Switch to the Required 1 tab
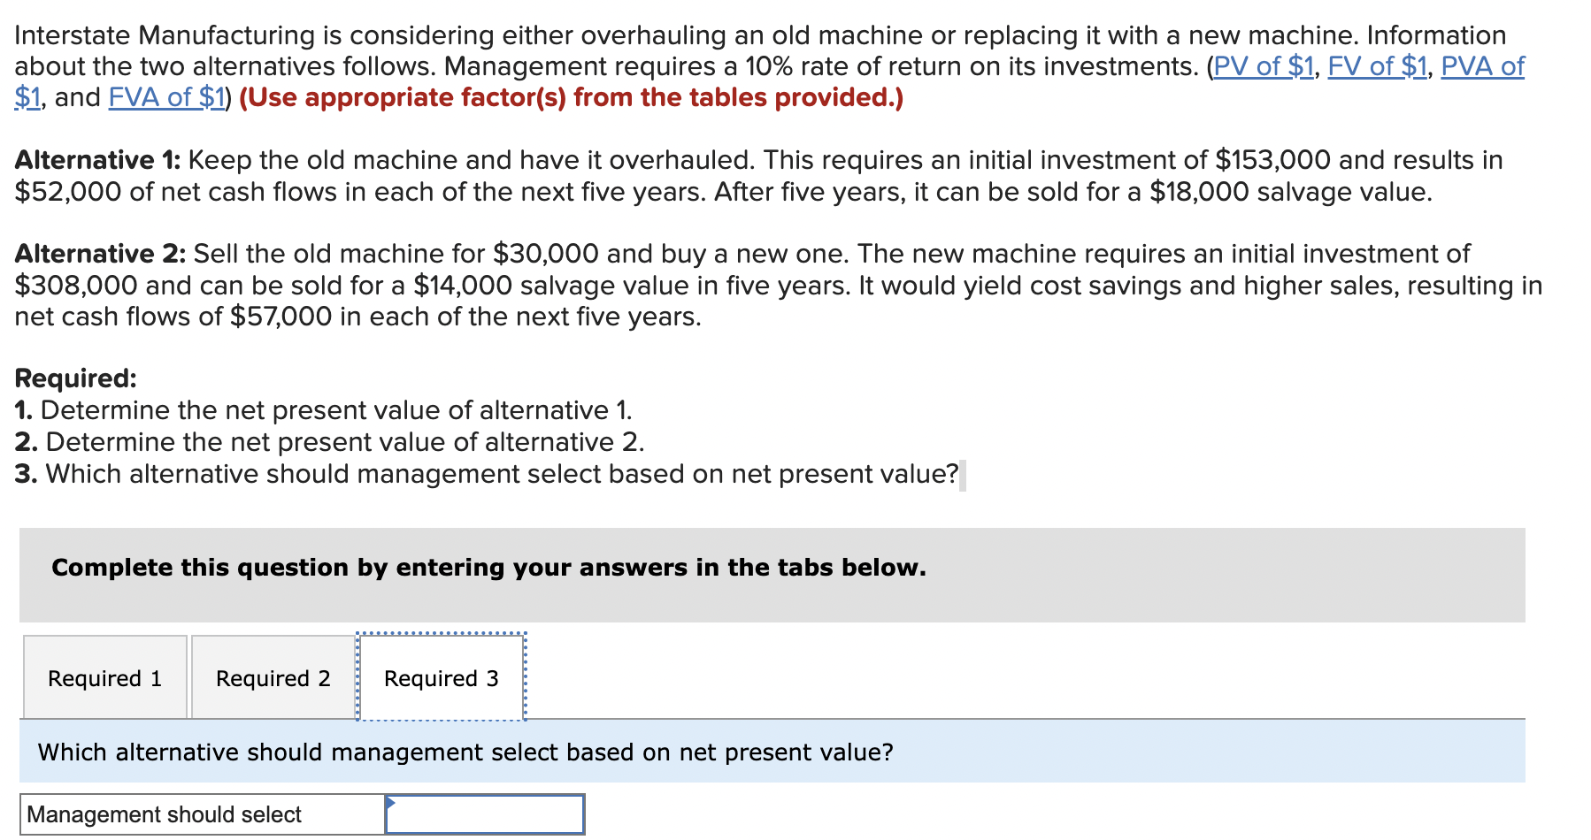This screenshot has height=840, width=1591. (104, 677)
